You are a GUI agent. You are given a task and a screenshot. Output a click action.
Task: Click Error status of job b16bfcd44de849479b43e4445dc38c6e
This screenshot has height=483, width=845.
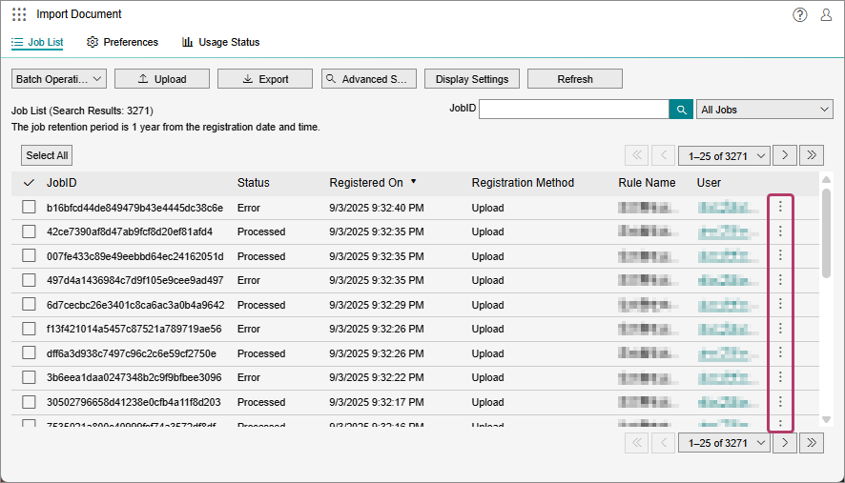click(248, 208)
